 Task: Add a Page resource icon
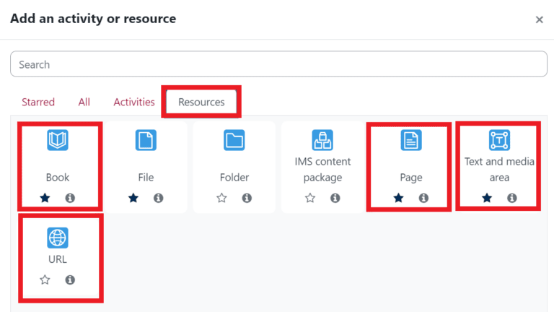point(411,140)
